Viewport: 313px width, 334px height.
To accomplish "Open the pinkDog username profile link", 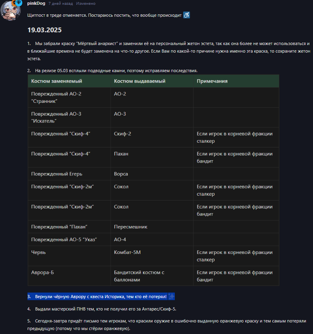I will tap(36, 4).
